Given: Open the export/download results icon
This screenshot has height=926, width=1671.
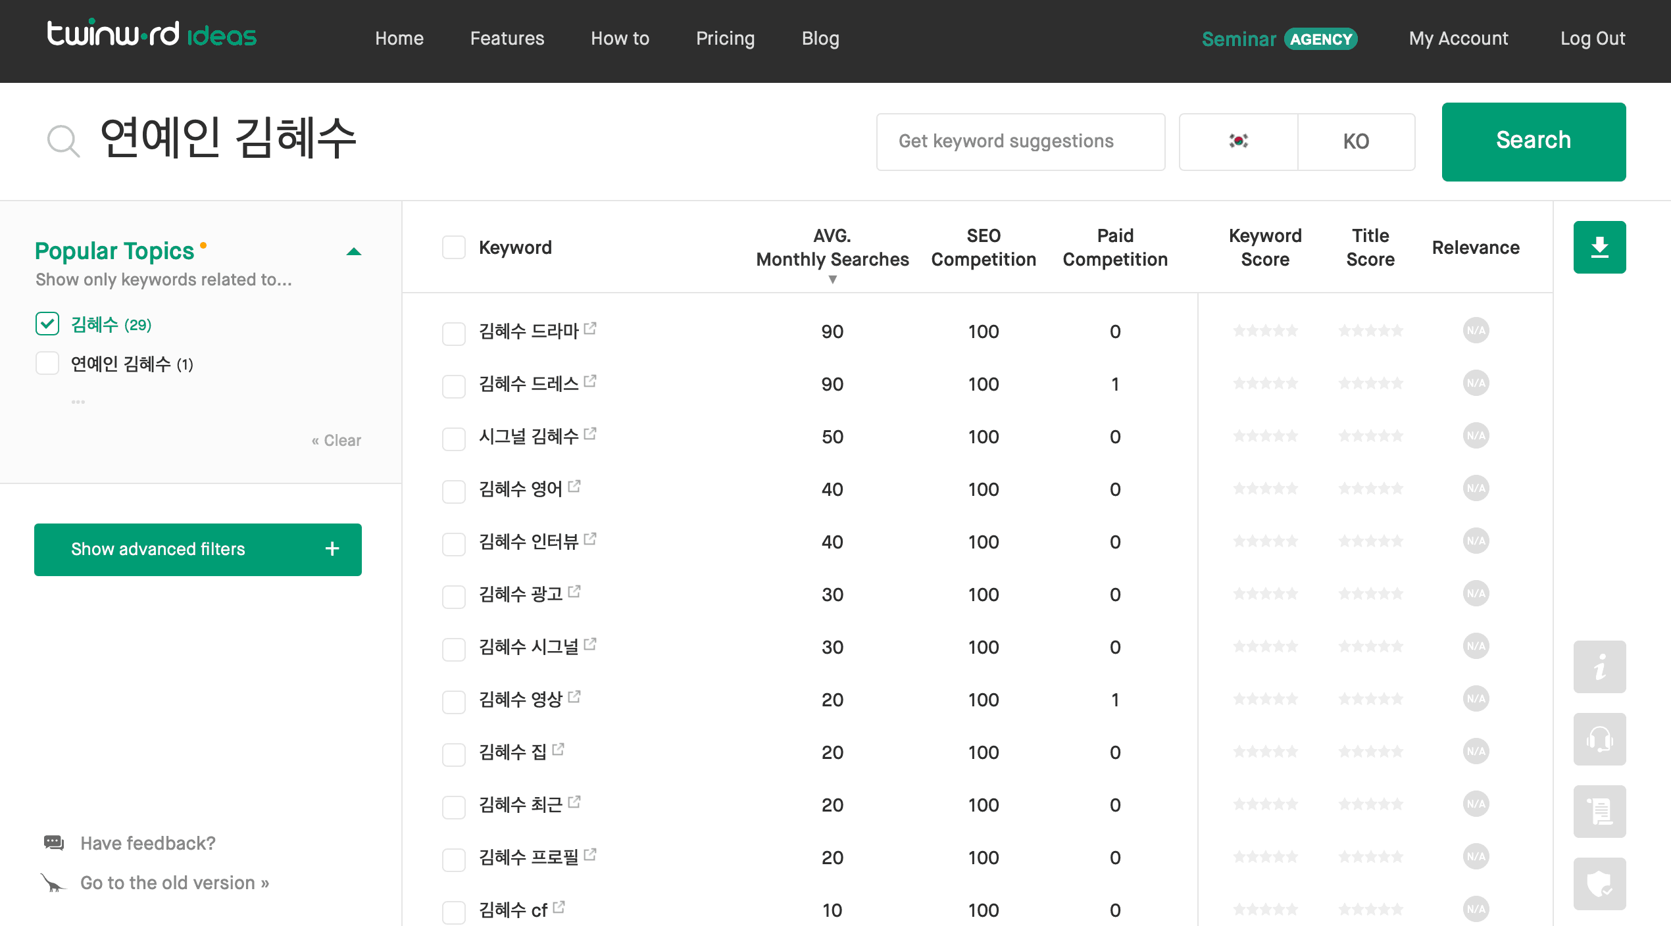Looking at the screenshot, I should 1599,247.
